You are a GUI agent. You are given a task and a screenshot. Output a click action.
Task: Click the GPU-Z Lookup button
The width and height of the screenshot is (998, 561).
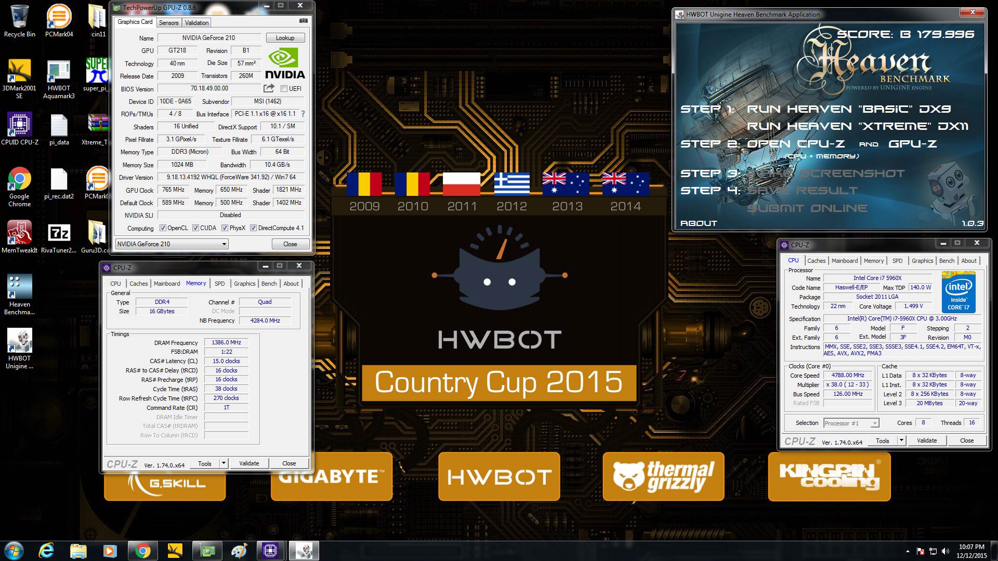(285, 38)
